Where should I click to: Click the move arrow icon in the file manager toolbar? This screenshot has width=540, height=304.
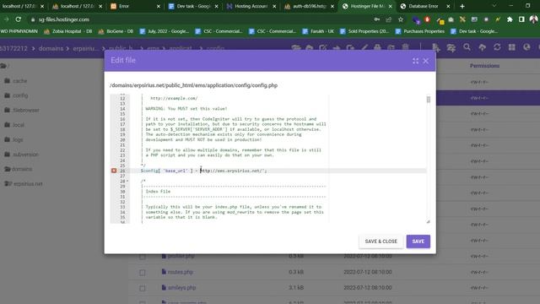coord(337,47)
